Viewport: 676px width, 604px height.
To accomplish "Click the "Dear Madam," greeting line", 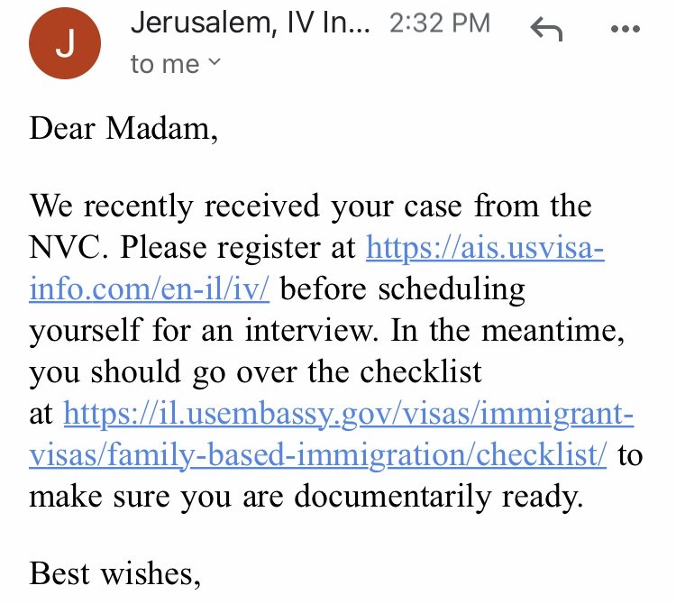I will pos(123,128).
